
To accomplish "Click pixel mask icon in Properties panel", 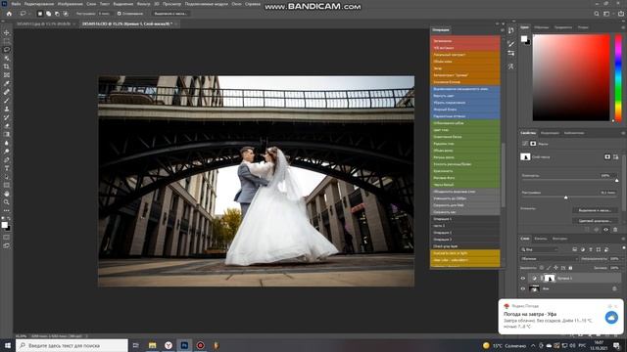I will coord(607,156).
